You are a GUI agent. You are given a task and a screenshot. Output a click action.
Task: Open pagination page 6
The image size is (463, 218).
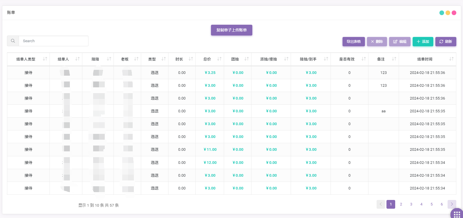click(x=442, y=204)
